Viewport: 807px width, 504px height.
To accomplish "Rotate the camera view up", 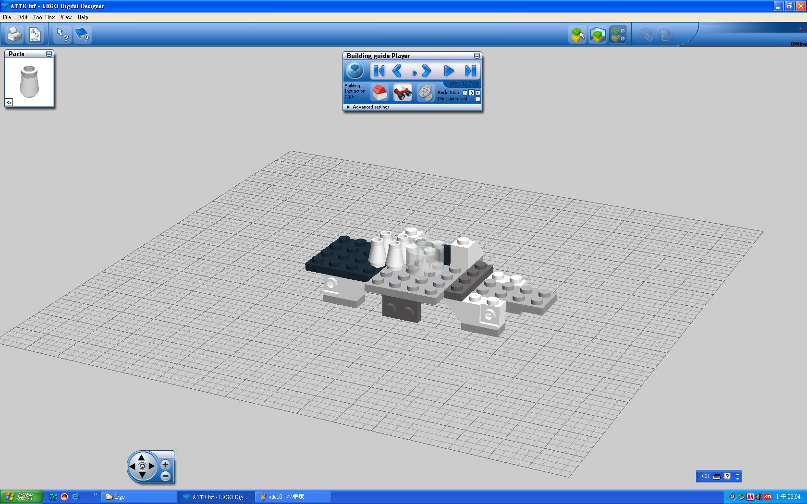I will [142, 457].
